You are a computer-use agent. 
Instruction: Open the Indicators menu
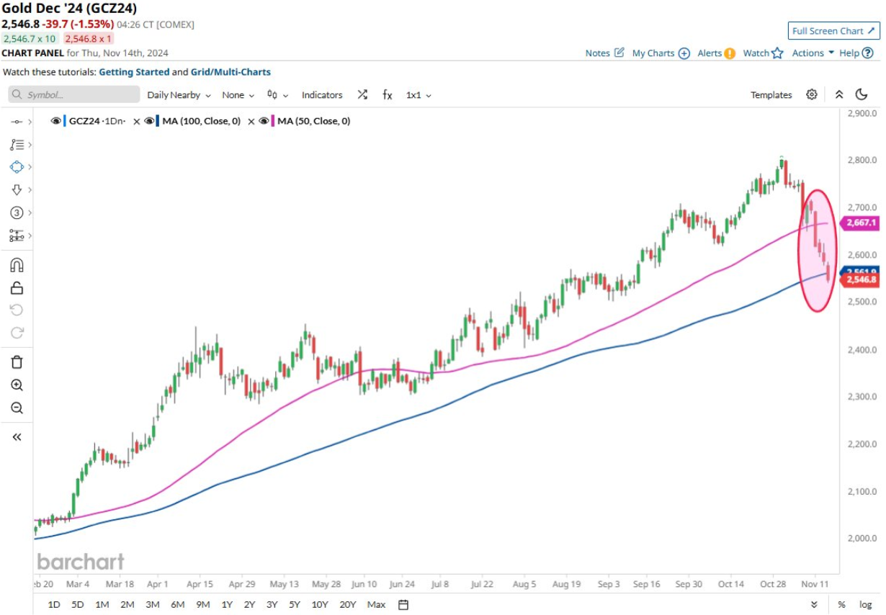[322, 95]
